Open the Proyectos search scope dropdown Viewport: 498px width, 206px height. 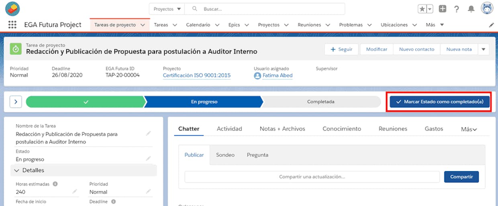[x=167, y=9]
